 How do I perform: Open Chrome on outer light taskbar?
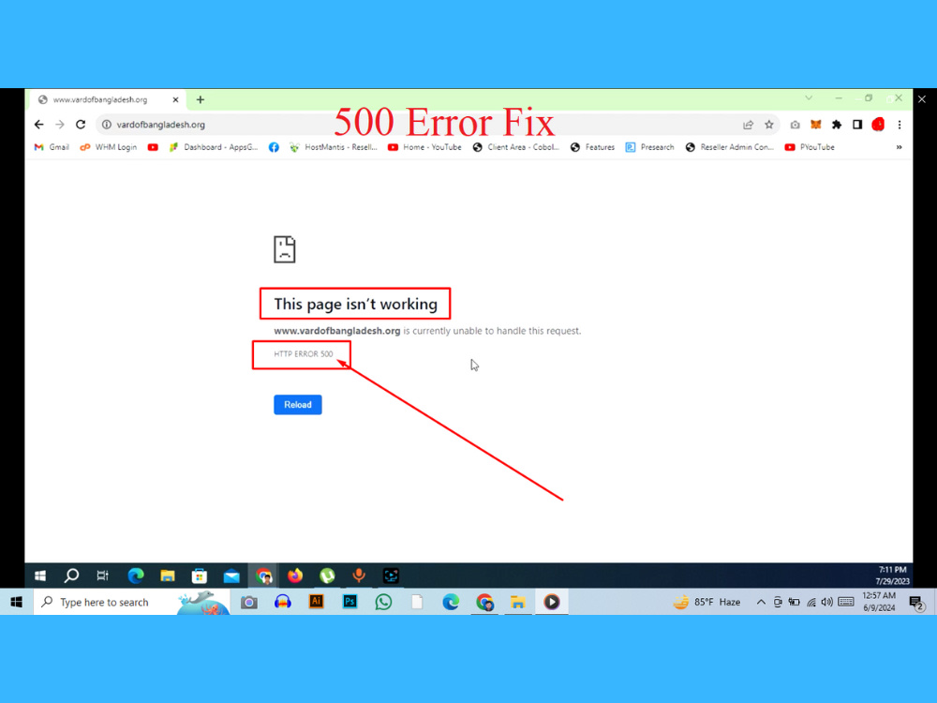[484, 602]
